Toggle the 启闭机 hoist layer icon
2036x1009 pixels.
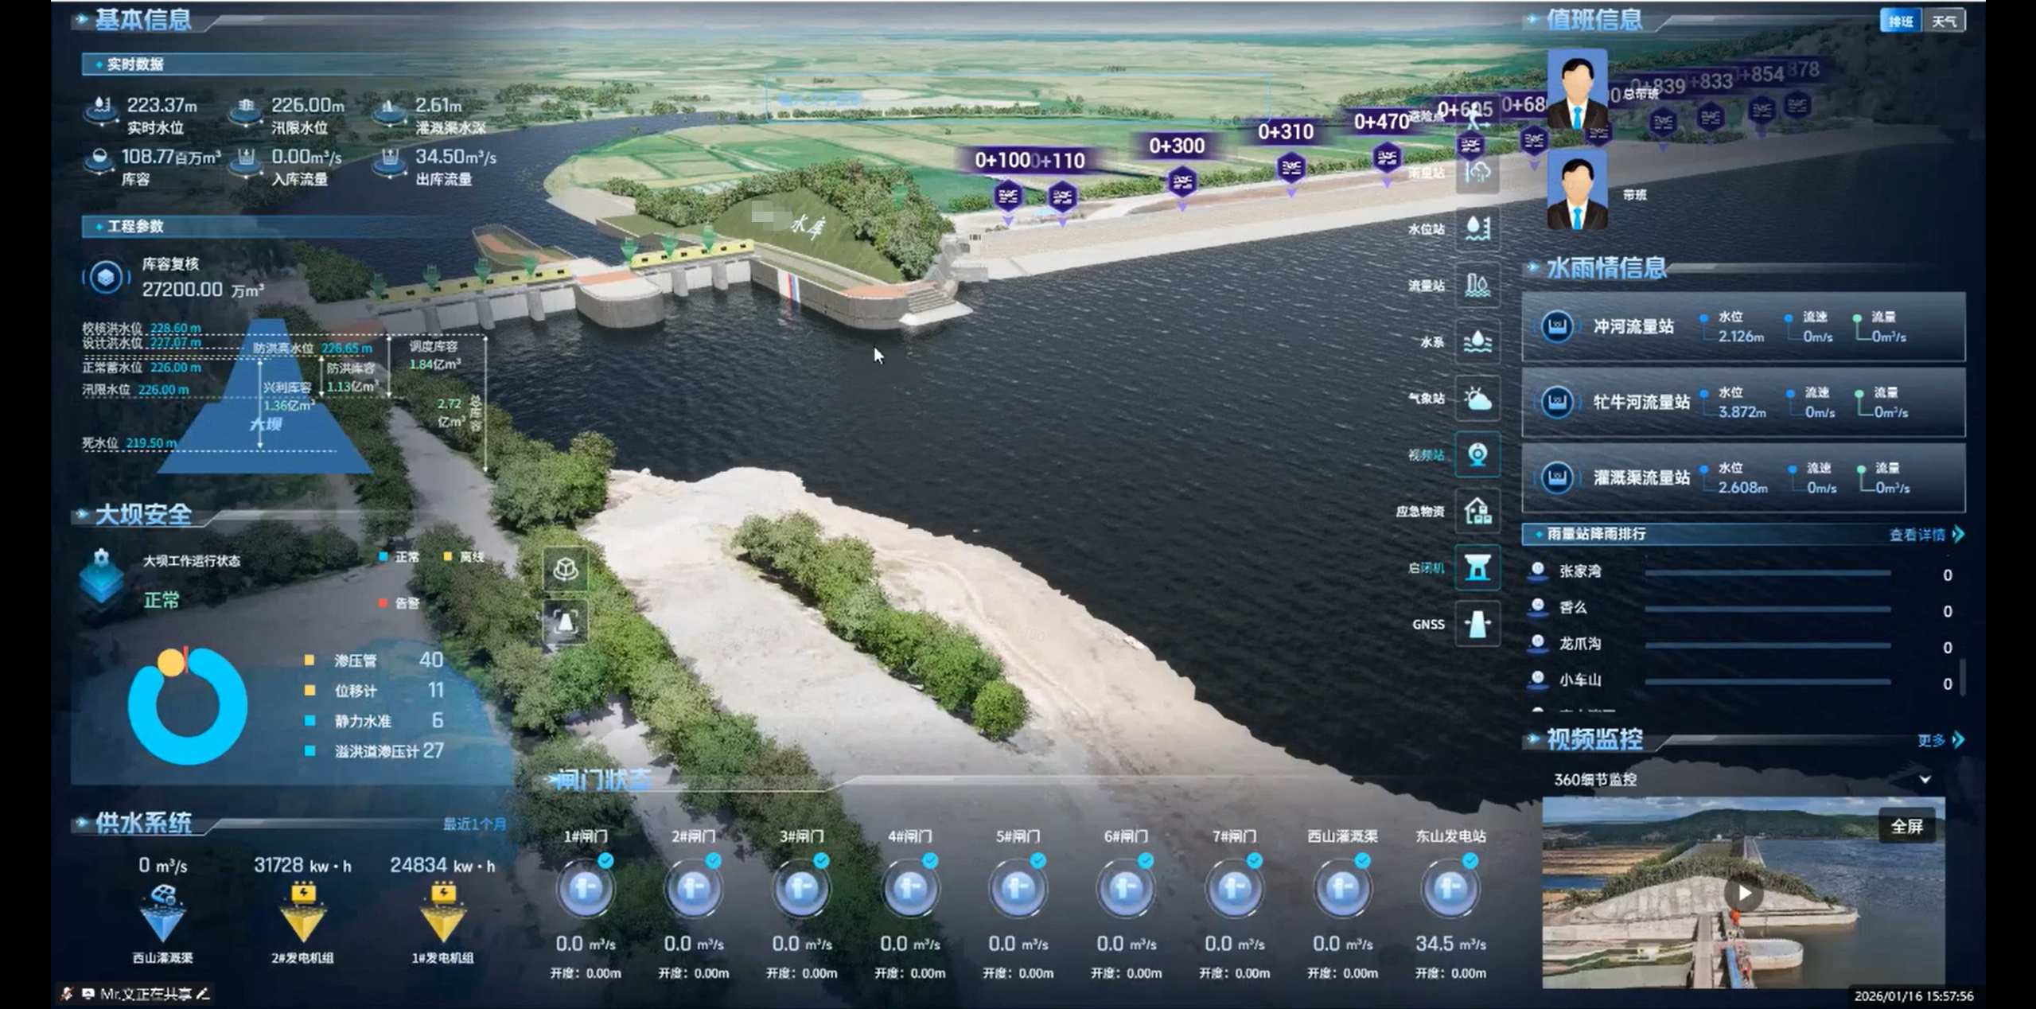1477,567
